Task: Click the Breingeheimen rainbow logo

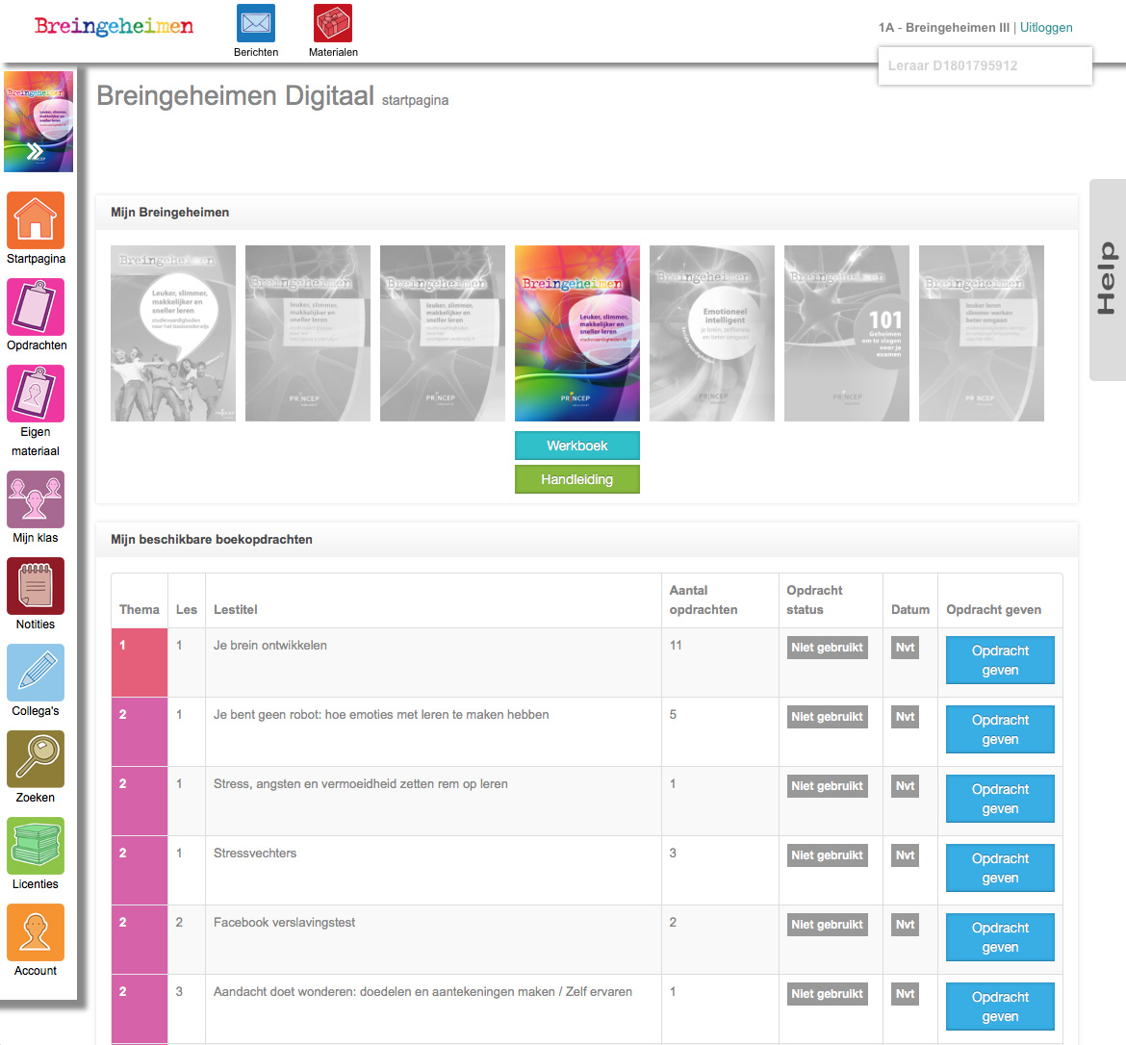Action: [115, 27]
